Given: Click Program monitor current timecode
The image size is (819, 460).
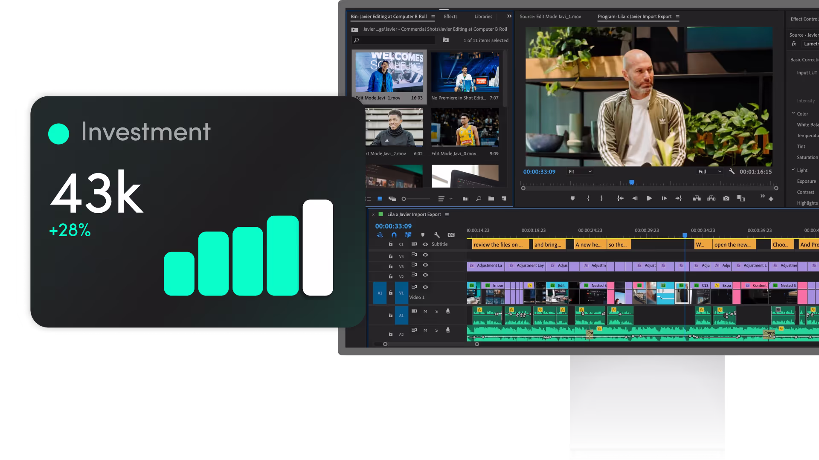Looking at the screenshot, I should pyautogui.click(x=539, y=171).
